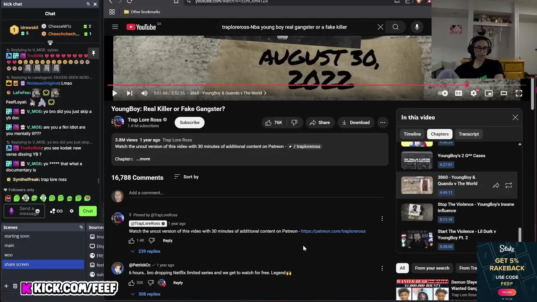Open more actions ellipsis under video

[383, 122]
